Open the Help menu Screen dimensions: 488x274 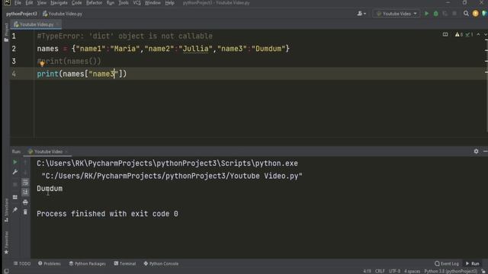[169, 3]
